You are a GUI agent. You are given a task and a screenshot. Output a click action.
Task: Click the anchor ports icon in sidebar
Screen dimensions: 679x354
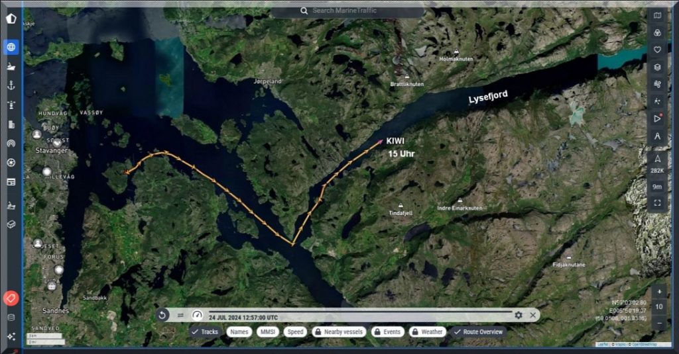pyautogui.click(x=11, y=85)
